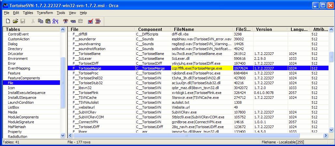Click the Orca application icon in title bar
The width and height of the screenshot is (335, 146).
pos(5,5)
